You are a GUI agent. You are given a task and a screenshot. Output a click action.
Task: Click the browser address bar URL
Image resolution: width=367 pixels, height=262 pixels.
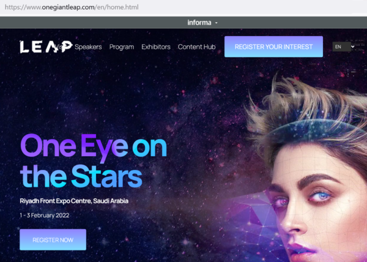(x=72, y=7)
